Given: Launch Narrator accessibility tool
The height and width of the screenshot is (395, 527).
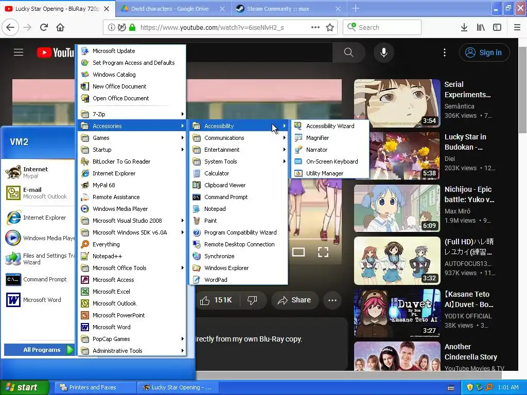Looking at the screenshot, I should pos(330,150).
